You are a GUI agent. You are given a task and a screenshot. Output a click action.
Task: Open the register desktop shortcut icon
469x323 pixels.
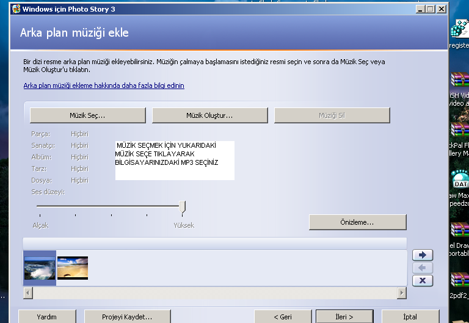pos(459,31)
